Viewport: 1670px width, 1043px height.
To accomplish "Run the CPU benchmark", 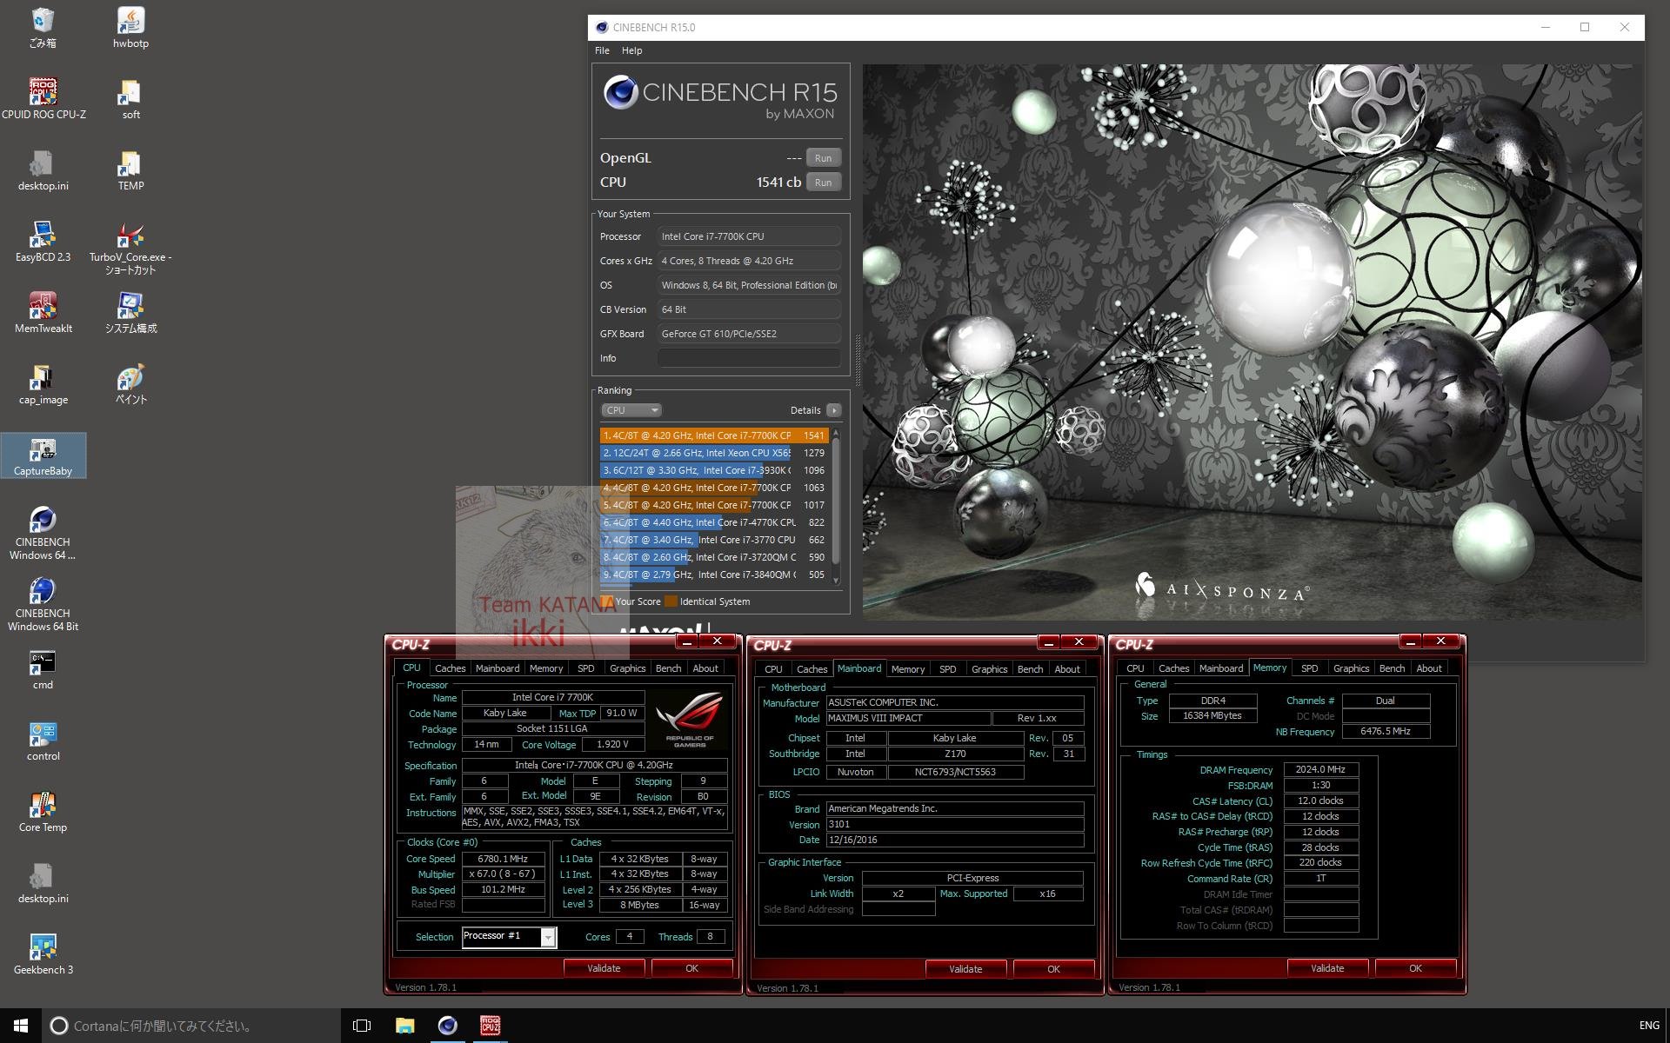I will pos(823,182).
